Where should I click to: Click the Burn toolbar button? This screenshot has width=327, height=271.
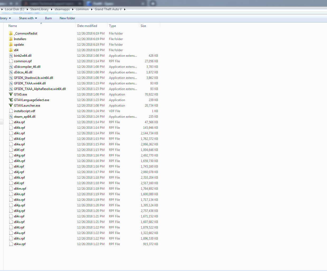coord(48,18)
